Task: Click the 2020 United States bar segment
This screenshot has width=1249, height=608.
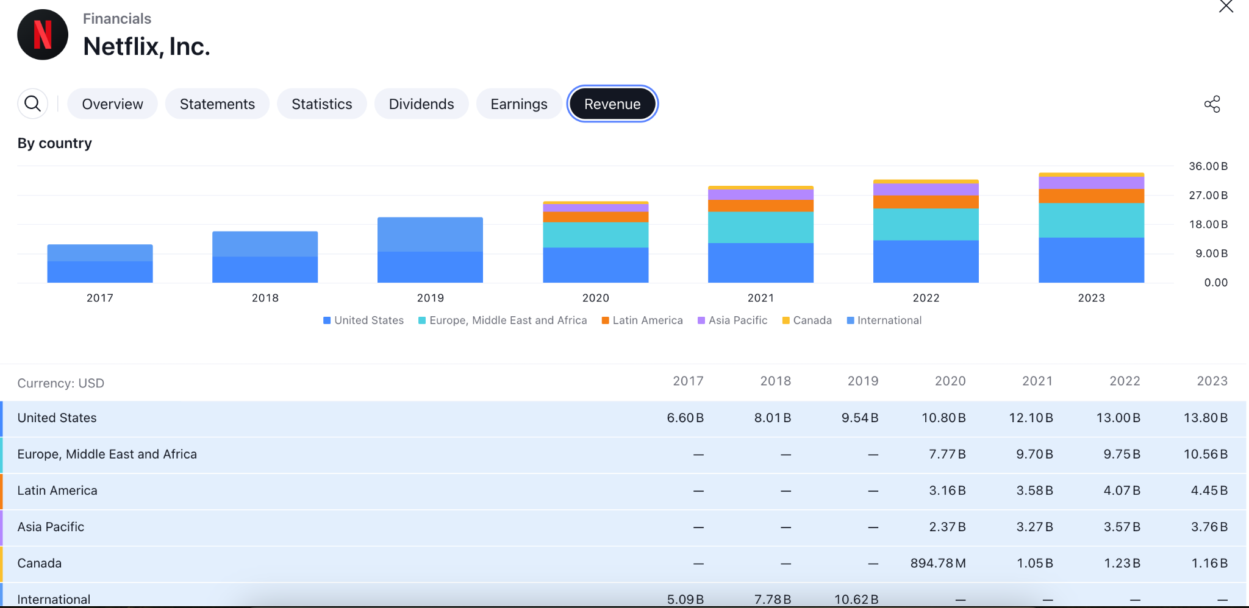Action: (x=596, y=265)
